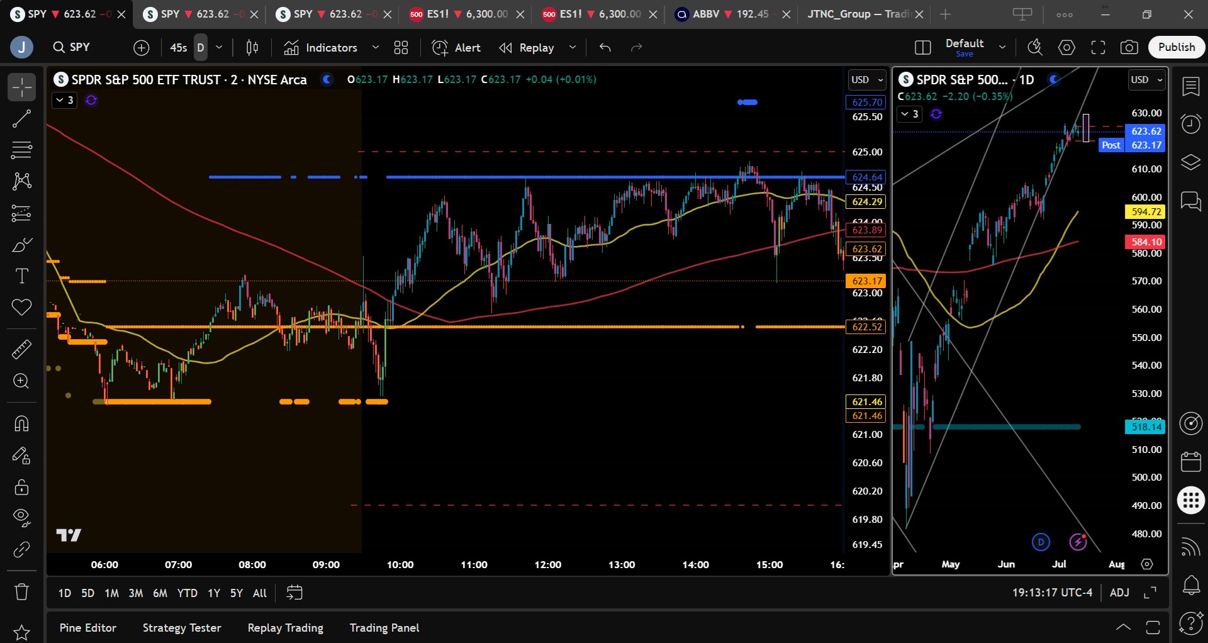Open the ideas stream target icon
This screenshot has height=643, width=1208.
coord(1191,423)
